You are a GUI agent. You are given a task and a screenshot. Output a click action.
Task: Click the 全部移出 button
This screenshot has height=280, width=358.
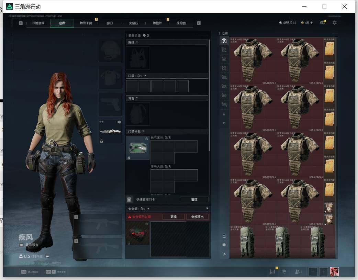(198, 217)
